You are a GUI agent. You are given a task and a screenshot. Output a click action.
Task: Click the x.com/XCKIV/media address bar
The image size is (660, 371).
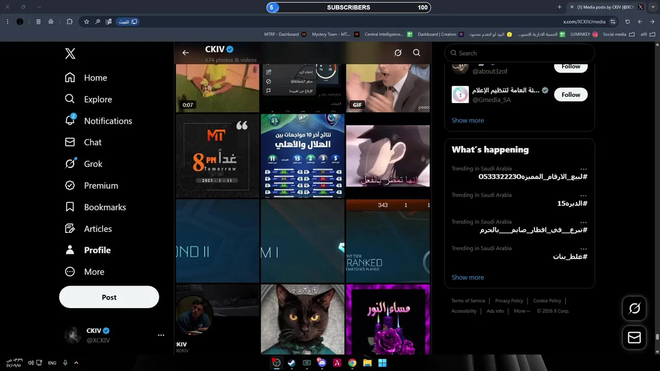point(584,22)
